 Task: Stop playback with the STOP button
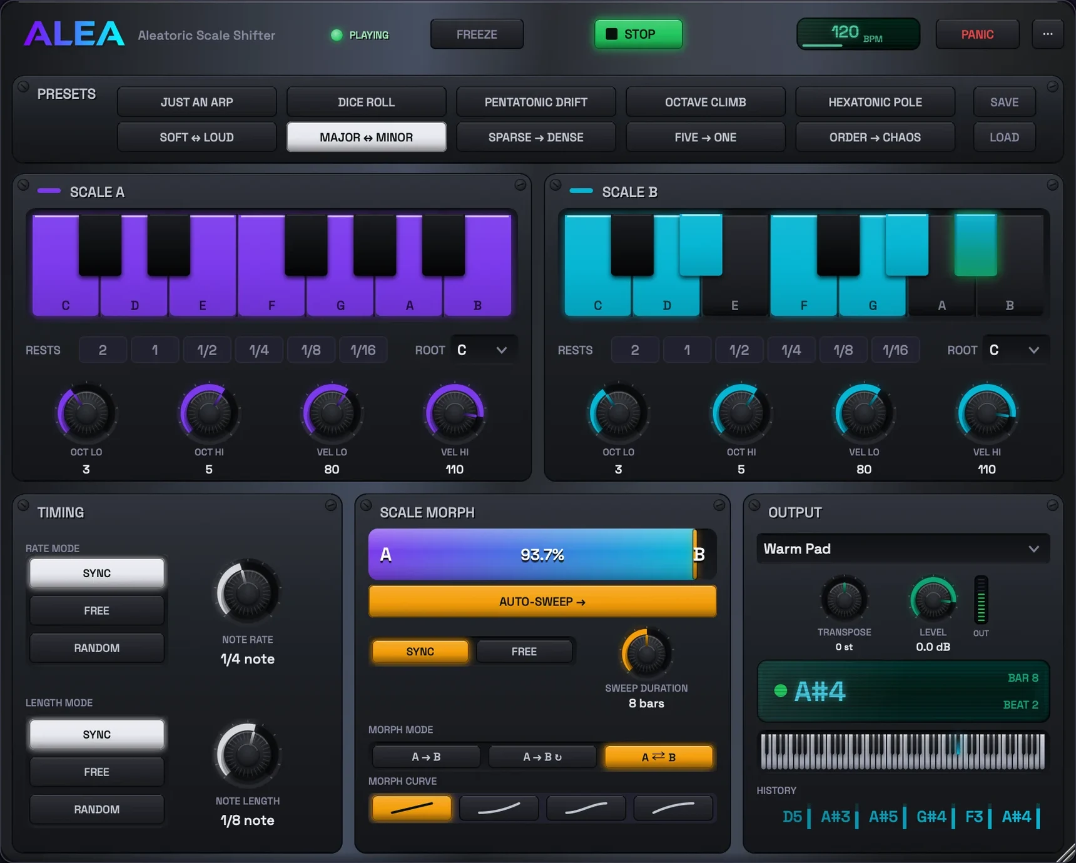(x=638, y=34)
